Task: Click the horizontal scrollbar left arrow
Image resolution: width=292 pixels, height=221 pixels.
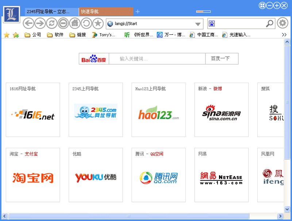Action: pyautogui.click(x=5, y=216)
